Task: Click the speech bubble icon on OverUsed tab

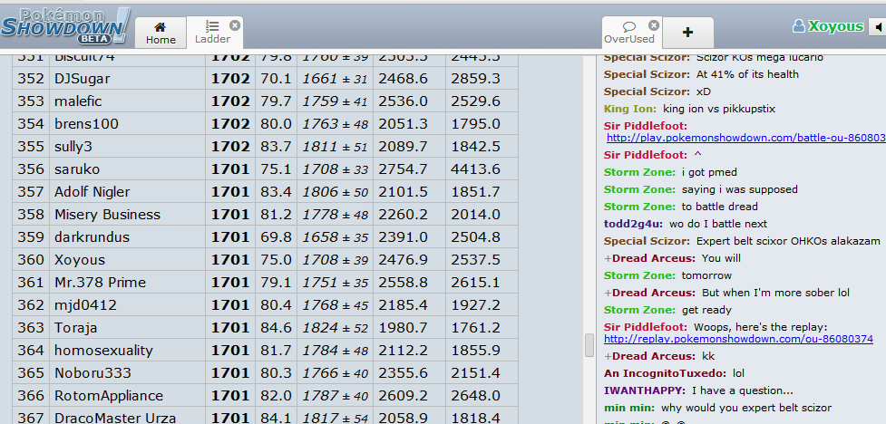Action: click(628, 26)
